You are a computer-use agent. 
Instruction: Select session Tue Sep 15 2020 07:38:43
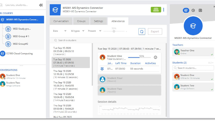pos(71,63)
